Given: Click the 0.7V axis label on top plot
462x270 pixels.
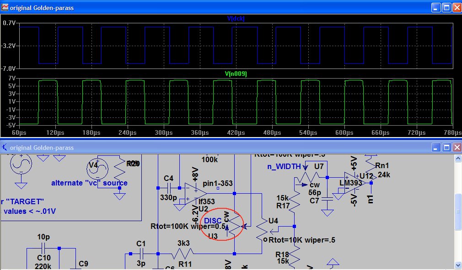Looking at the screenshot, I should (9, 23).
